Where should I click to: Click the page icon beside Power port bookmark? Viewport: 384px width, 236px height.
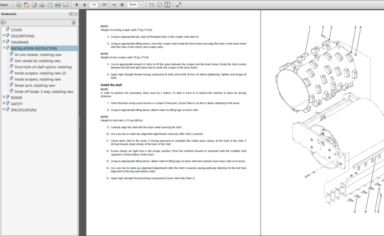[11, 84]
